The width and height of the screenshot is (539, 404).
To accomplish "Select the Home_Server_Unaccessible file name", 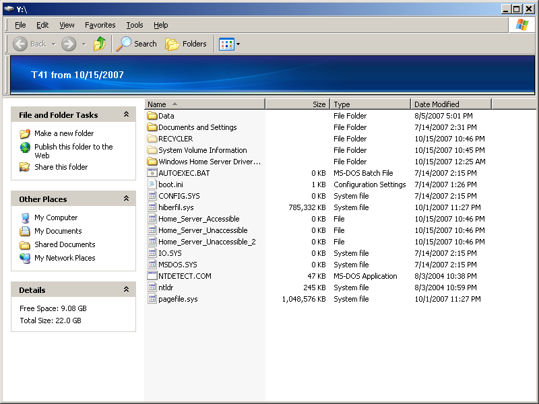I will click(203, 230).
